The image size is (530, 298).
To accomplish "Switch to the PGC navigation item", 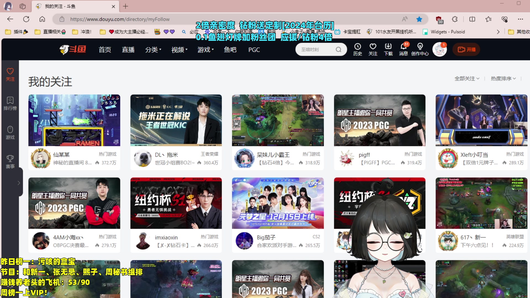I will coord(254,49).
